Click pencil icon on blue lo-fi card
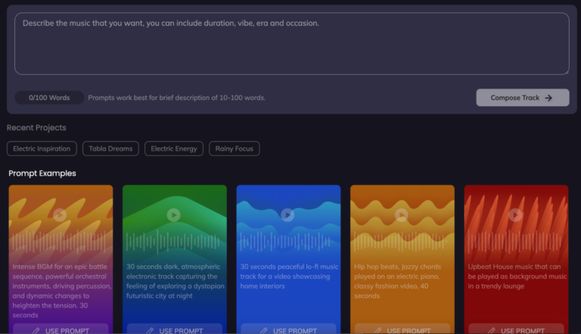The width and height of the screenshot is (581, 334). [x=264, y=330]
